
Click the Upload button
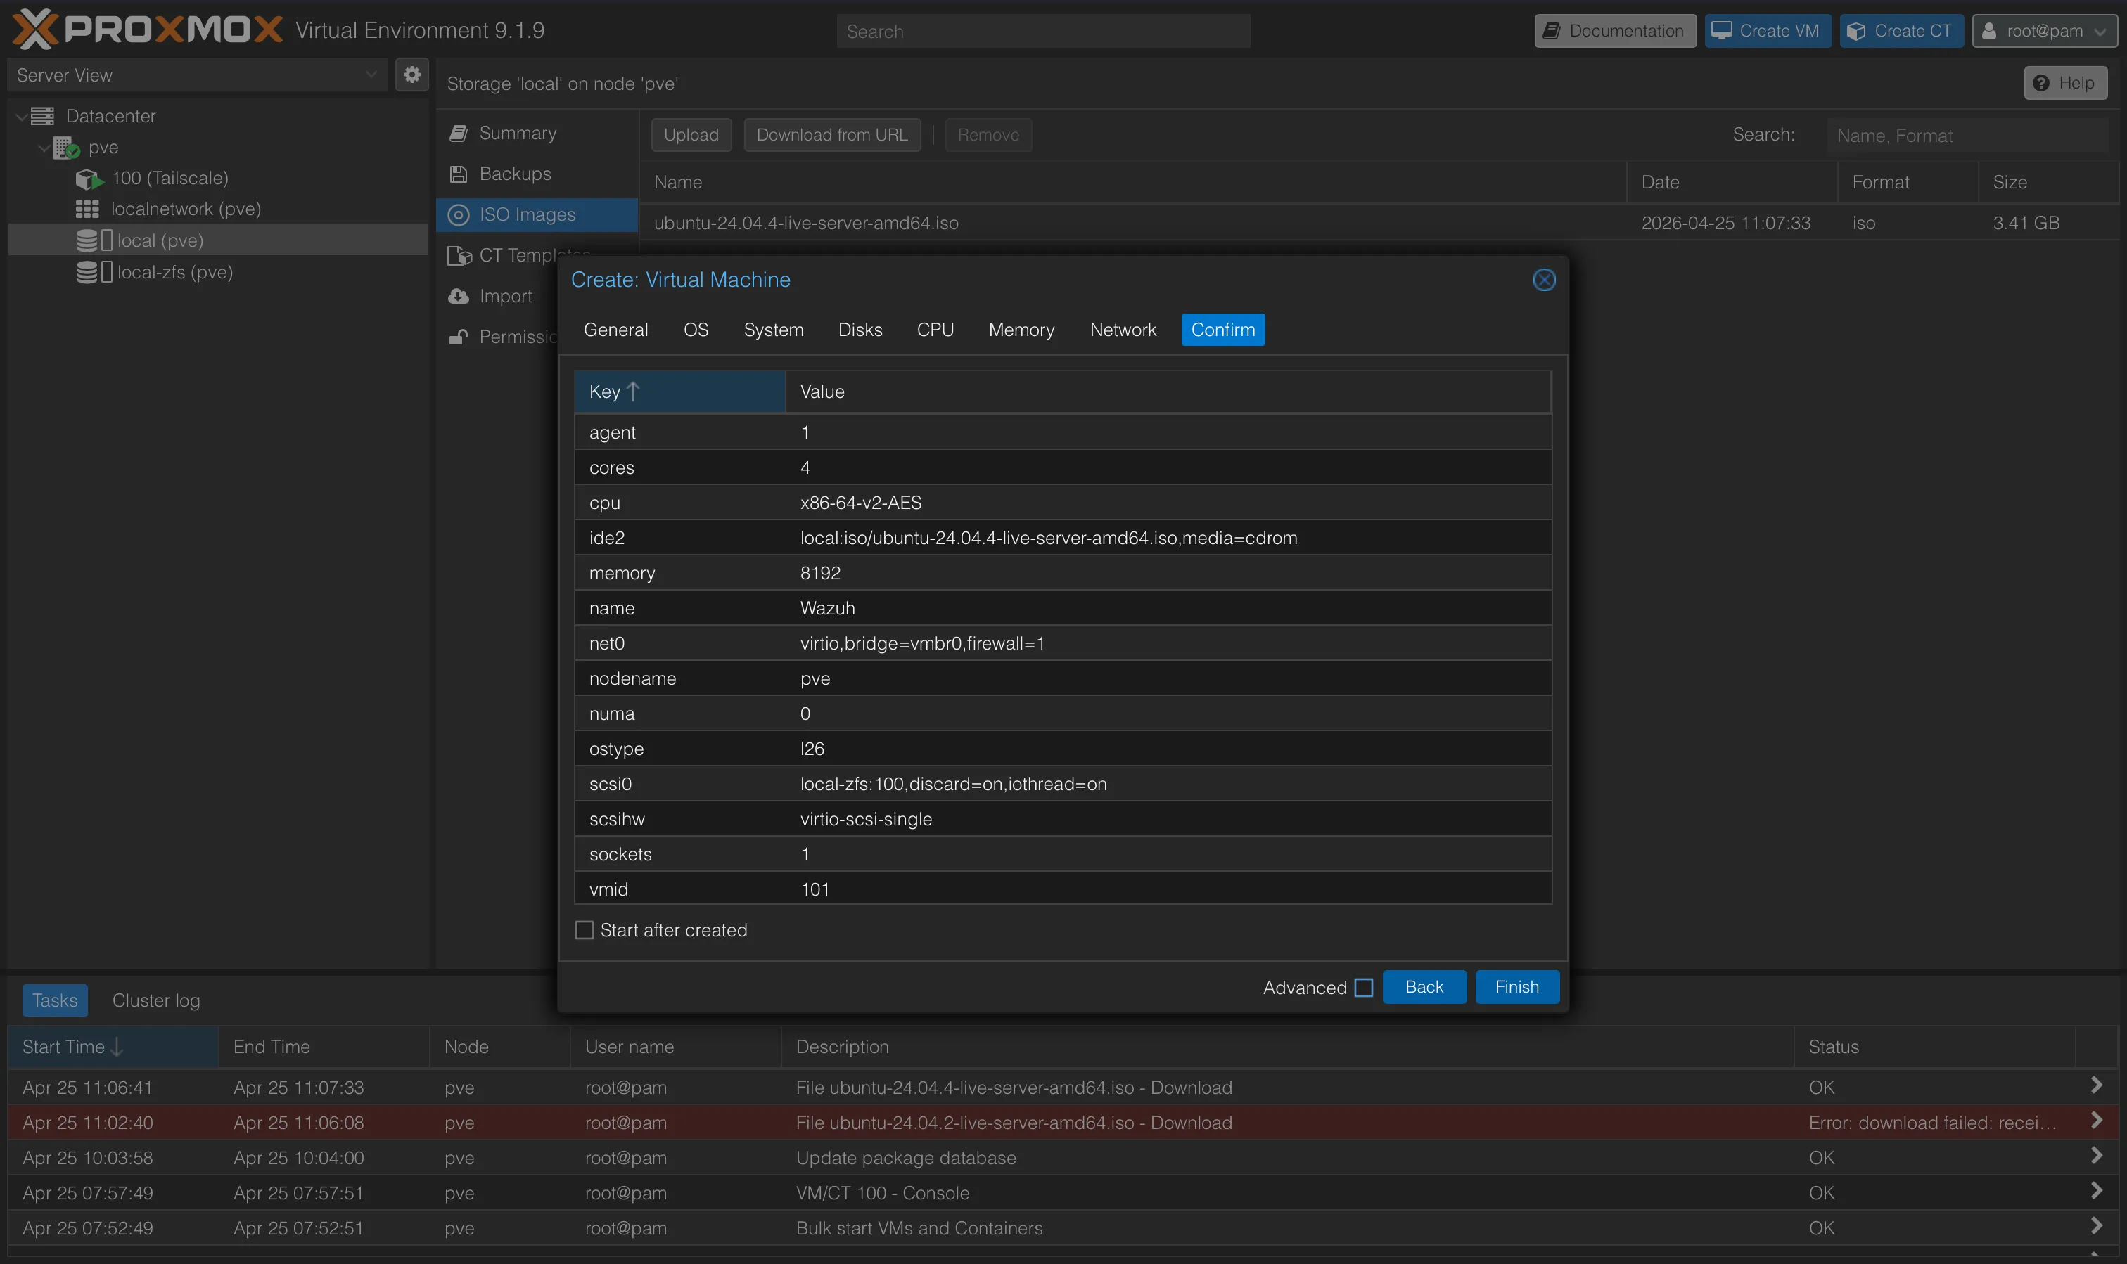point(691,134)
